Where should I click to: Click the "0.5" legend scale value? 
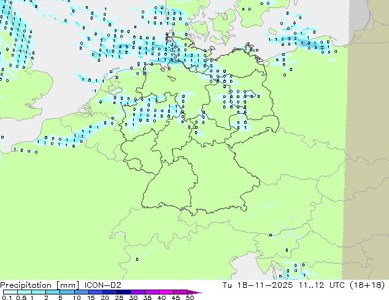point(21,298)
